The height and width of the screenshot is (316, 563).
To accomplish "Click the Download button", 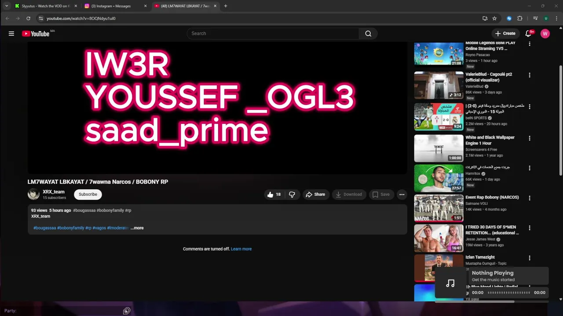I will coord(349,194).
